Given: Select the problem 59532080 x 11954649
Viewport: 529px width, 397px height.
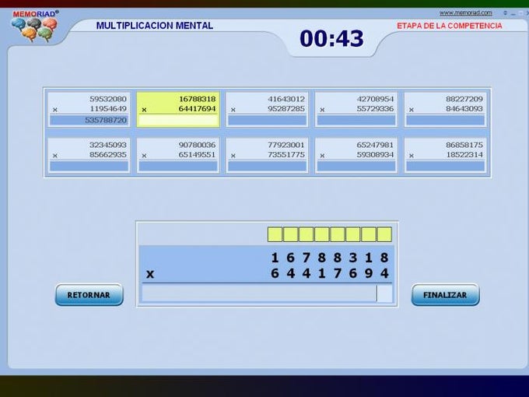Looking at the screenshot, I should pyautogui.click(x=89, y=110).
